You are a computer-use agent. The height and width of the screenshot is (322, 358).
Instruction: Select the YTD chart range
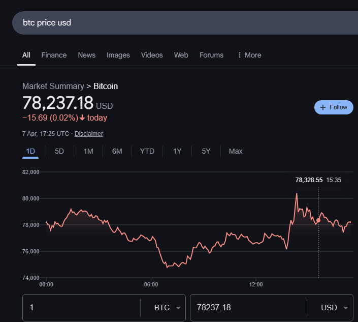click(x=147, y=151)
